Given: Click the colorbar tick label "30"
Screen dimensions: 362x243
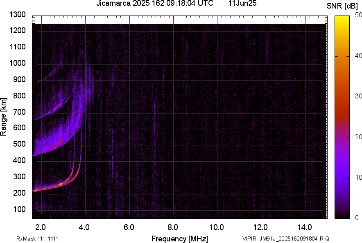Looking at the screenshot, I should pyautogui.click(x=359, y=96).
